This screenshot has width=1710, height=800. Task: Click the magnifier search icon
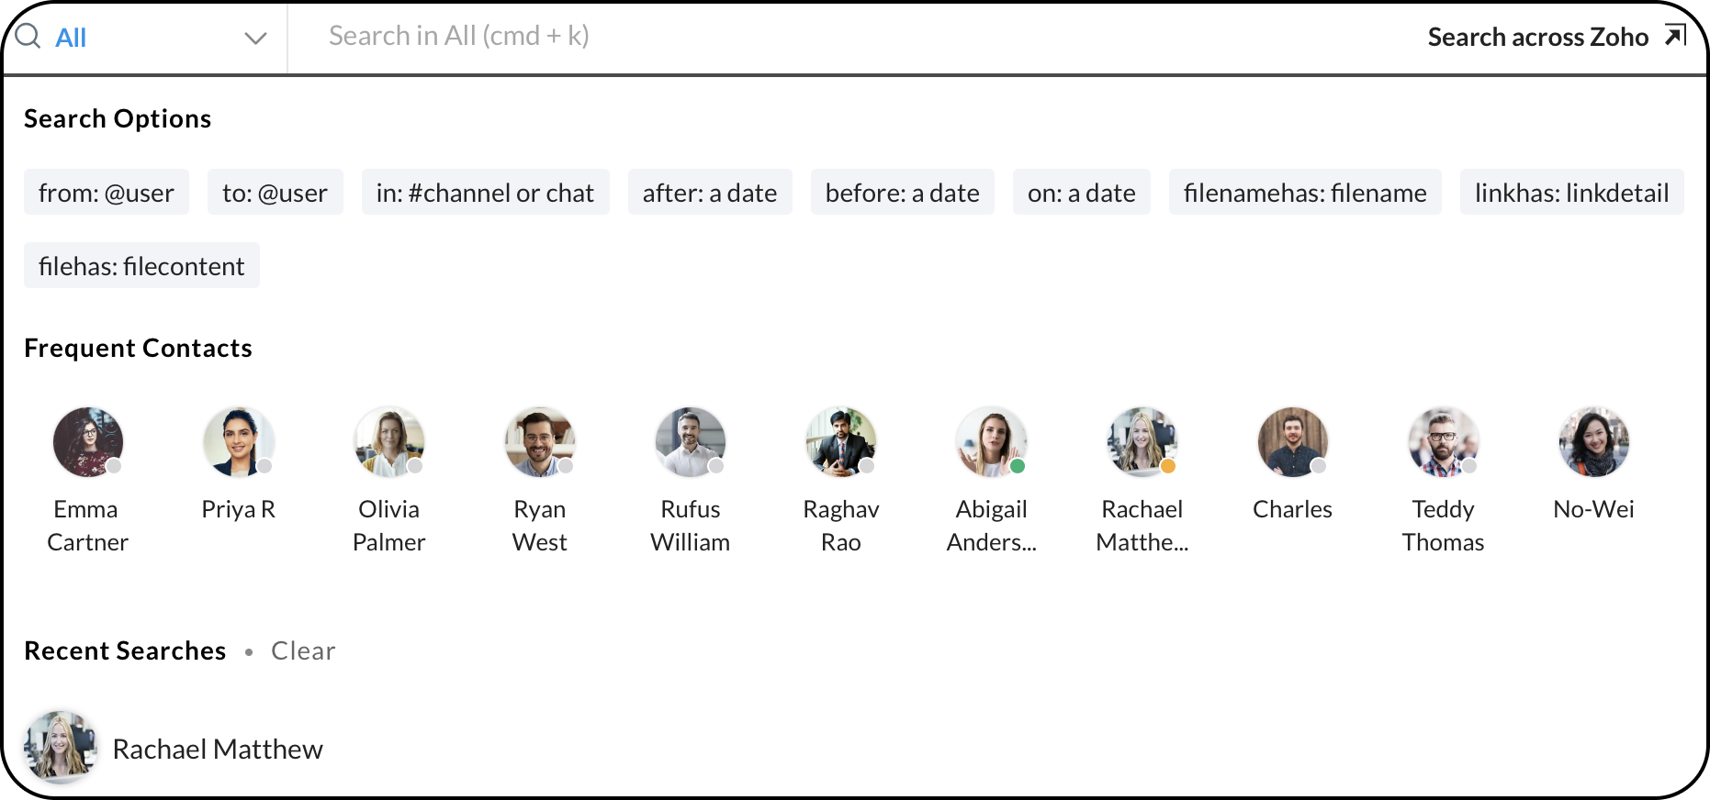tap(28, 37)
